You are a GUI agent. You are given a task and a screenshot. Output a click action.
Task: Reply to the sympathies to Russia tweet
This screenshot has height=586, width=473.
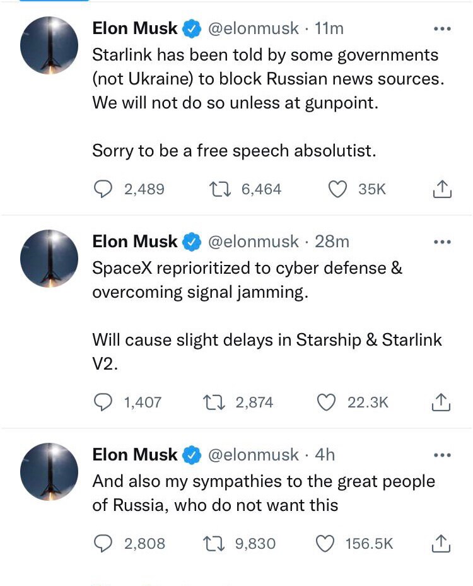pyautogui.click(x=103, y=543)
